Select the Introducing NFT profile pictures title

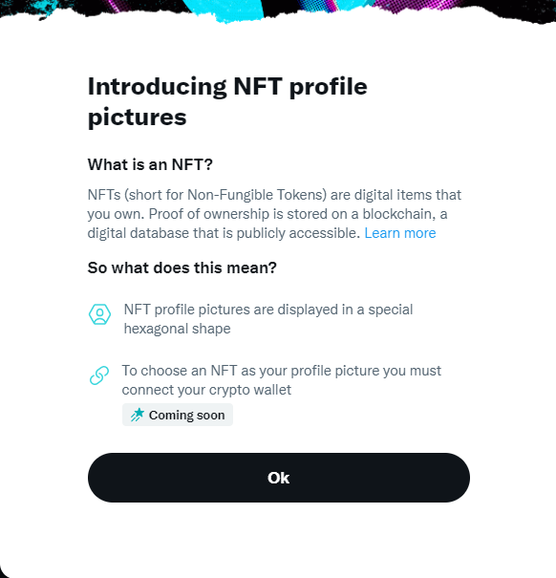click(227, 101)
